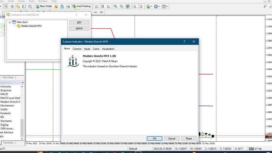The image size is (272, 153).
Task: Toggle the AutoTrading button
Action: [x=81, y=6]
